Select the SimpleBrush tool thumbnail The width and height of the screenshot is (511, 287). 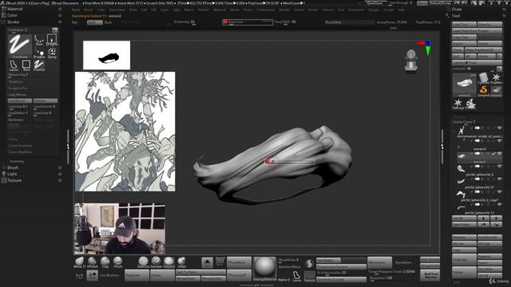click(484, 91)
